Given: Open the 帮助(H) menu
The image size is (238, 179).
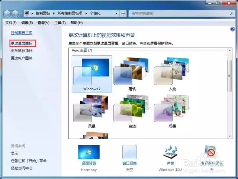Looking at the screenshot, I should 77,23.
